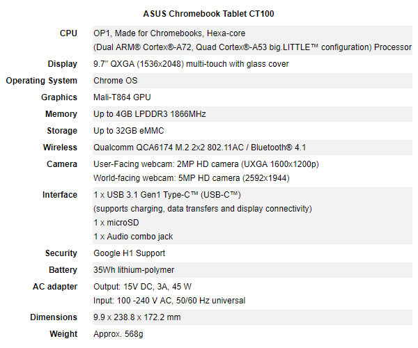The image size is (418, 348).
Task: Click the Chrome OS value text
Action: click(x=116, y=81)
